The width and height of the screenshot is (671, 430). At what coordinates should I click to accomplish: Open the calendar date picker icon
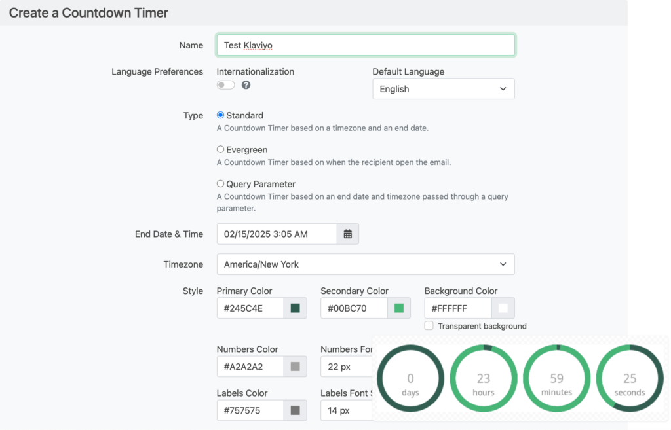[348, 234]
